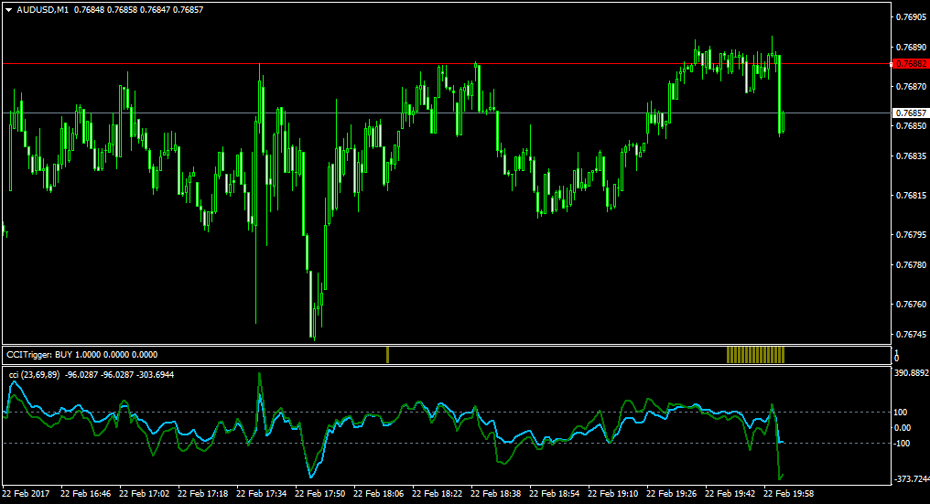Click the red horizontal line at 0.76882

446,63
